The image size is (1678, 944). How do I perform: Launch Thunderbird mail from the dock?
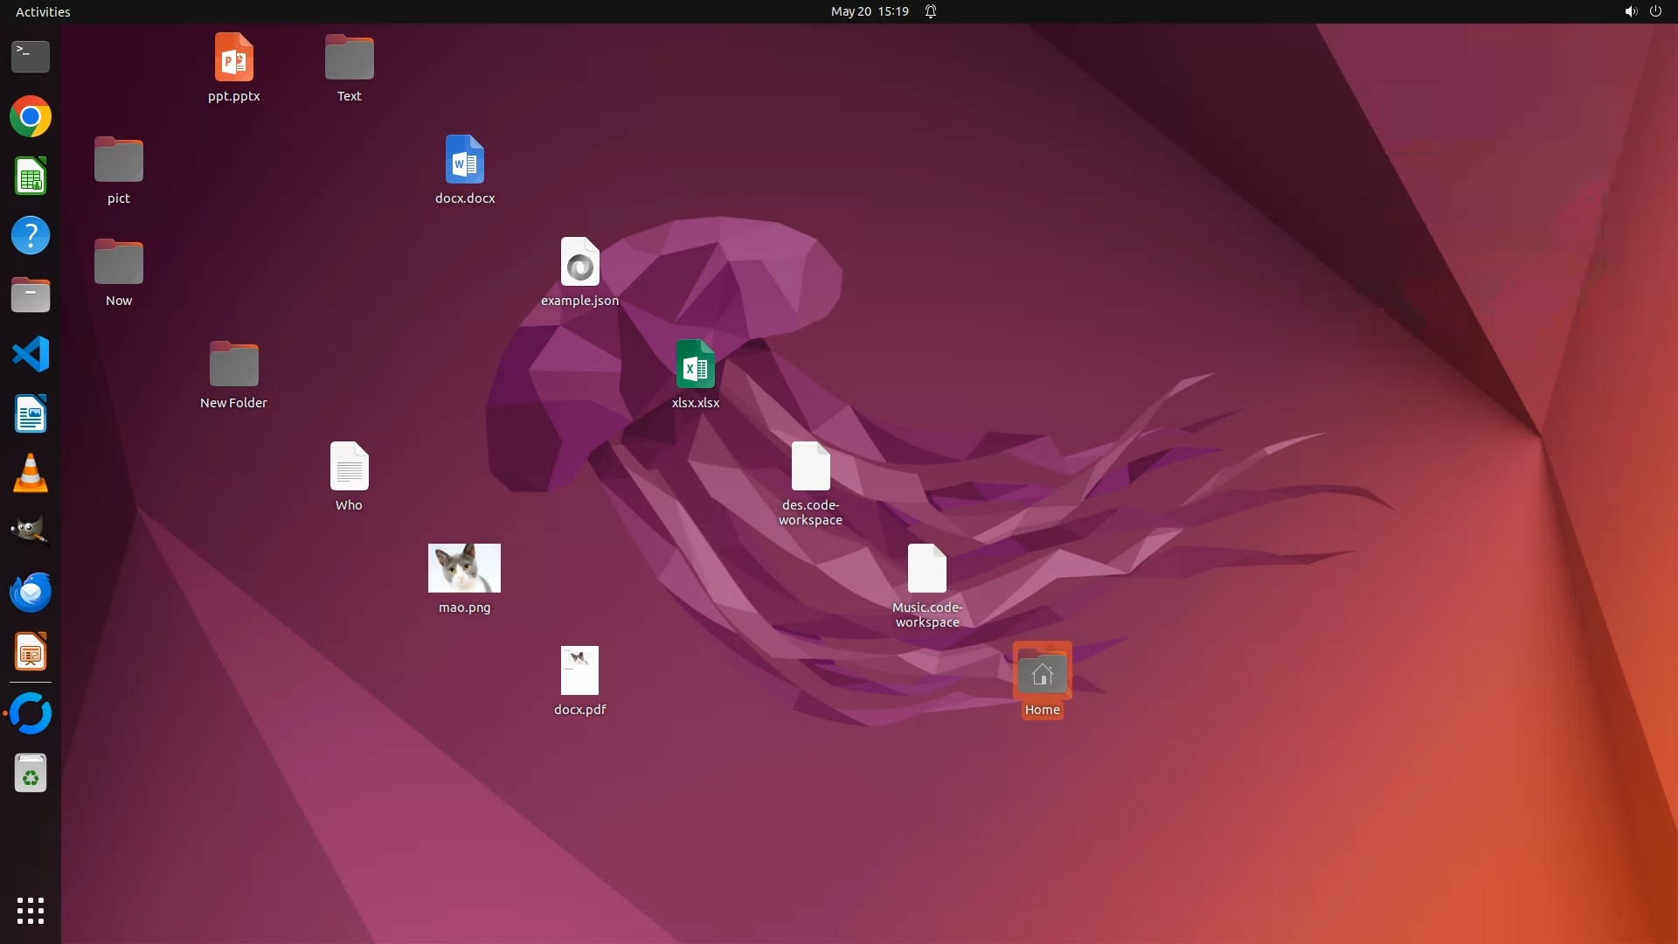point(31,593)
